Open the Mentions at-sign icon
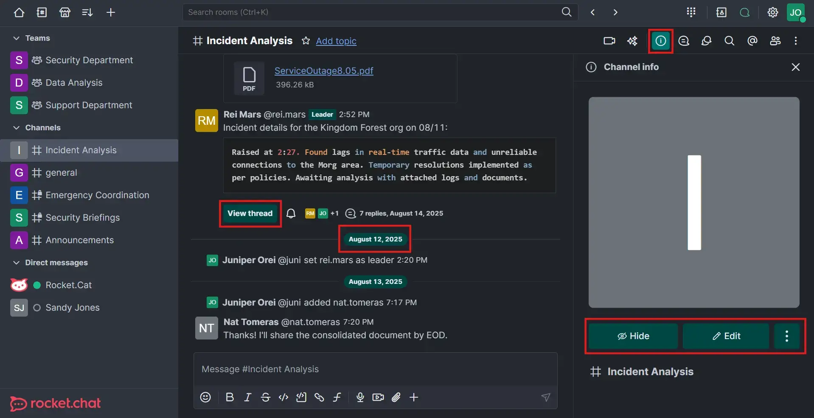 (x=752, y=41)
